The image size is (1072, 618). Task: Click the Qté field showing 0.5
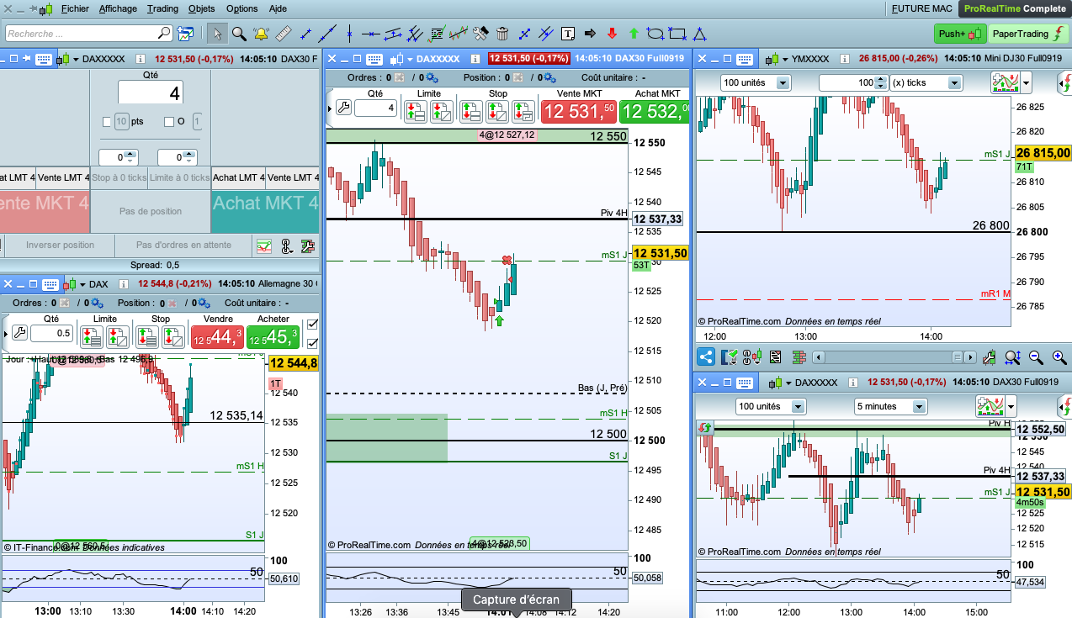click(51, 334)
